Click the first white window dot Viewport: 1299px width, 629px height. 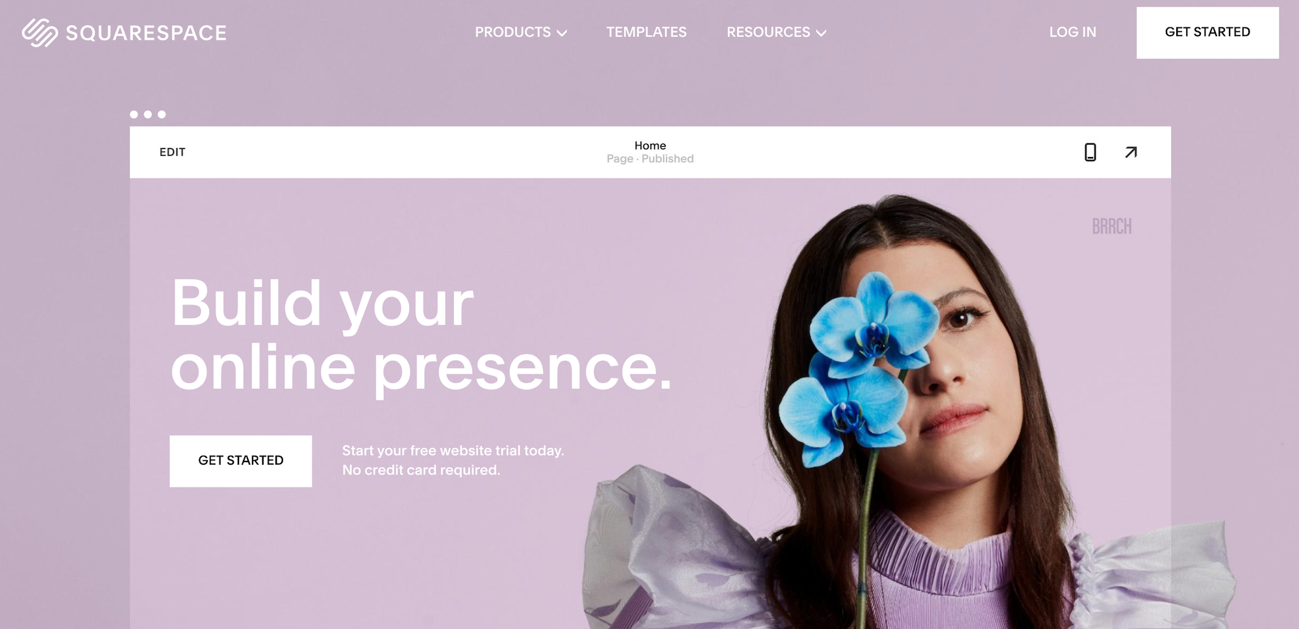134,114
